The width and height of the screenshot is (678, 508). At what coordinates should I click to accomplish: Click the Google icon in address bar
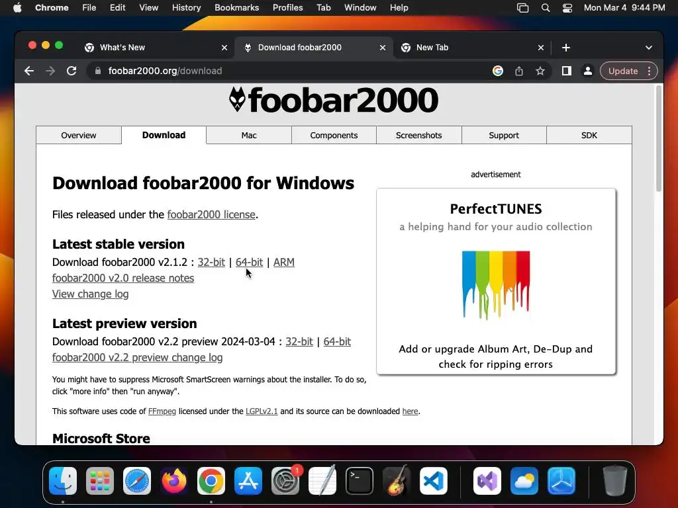point(498,71)
